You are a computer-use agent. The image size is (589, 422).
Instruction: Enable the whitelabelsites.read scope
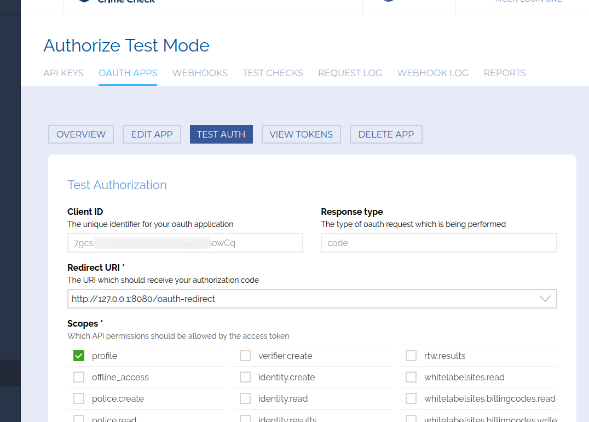[411, 378]
